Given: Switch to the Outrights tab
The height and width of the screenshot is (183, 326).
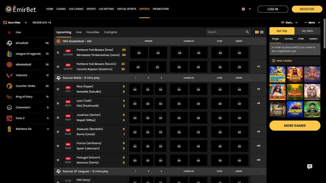Looking at the screenshot, I should tap(111, 32).
